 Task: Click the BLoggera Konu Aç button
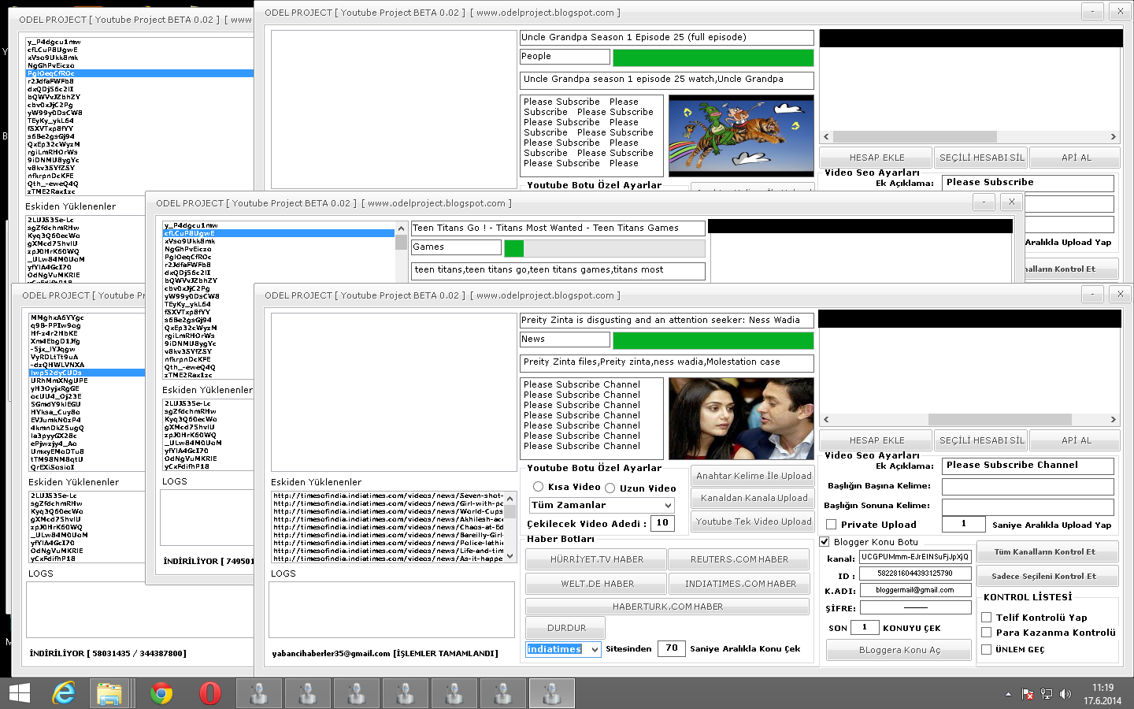pos(899,650)
